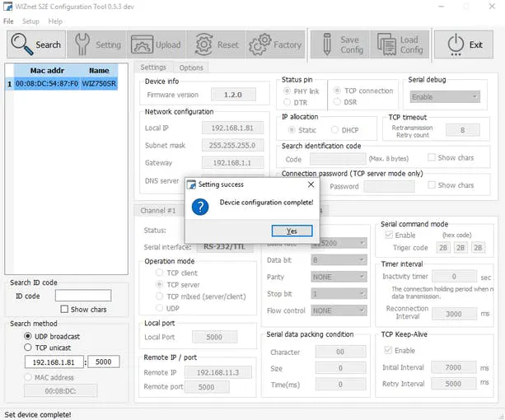
Task: Click the Reconnection interval field
Action: coord(454,314)
